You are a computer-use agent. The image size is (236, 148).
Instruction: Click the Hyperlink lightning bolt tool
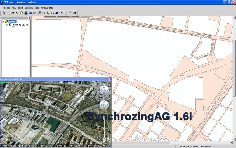(x=70, y=13)
